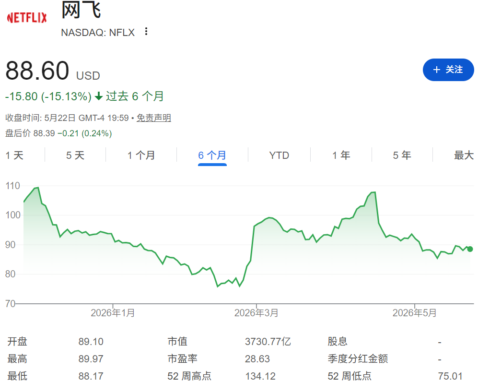Click the 收盘时间 5月22日 timestamp text

pos(67,118)
